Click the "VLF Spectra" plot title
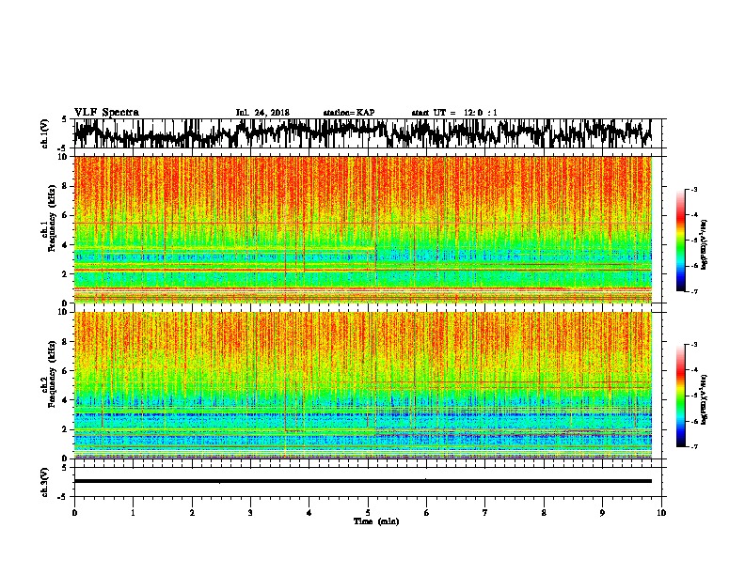The width and height of the screenshot is (745, 575). click(106, 113)
